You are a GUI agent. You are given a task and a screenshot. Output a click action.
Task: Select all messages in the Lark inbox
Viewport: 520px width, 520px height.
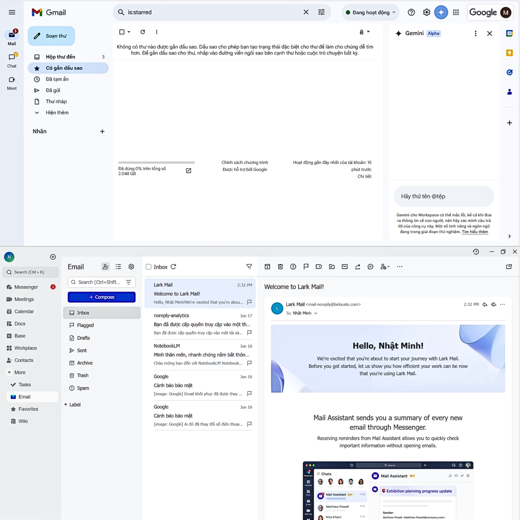[148, 266]
